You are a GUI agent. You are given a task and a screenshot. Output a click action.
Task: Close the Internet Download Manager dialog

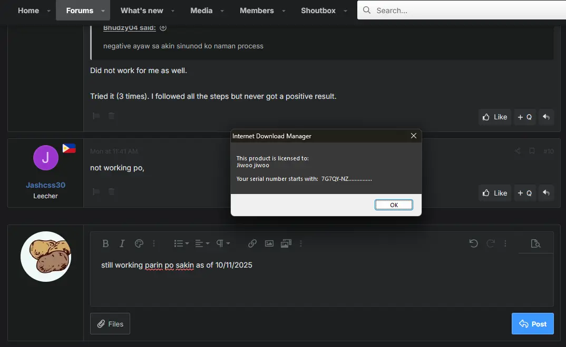coord(414,136)
